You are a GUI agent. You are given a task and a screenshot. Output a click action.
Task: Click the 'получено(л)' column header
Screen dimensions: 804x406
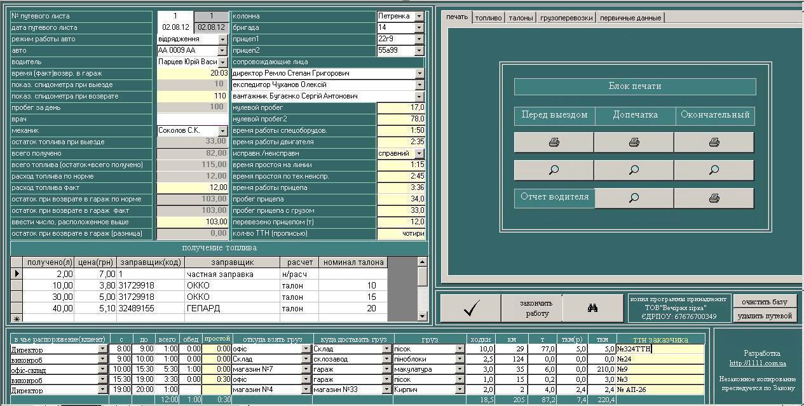click(49, 262)
